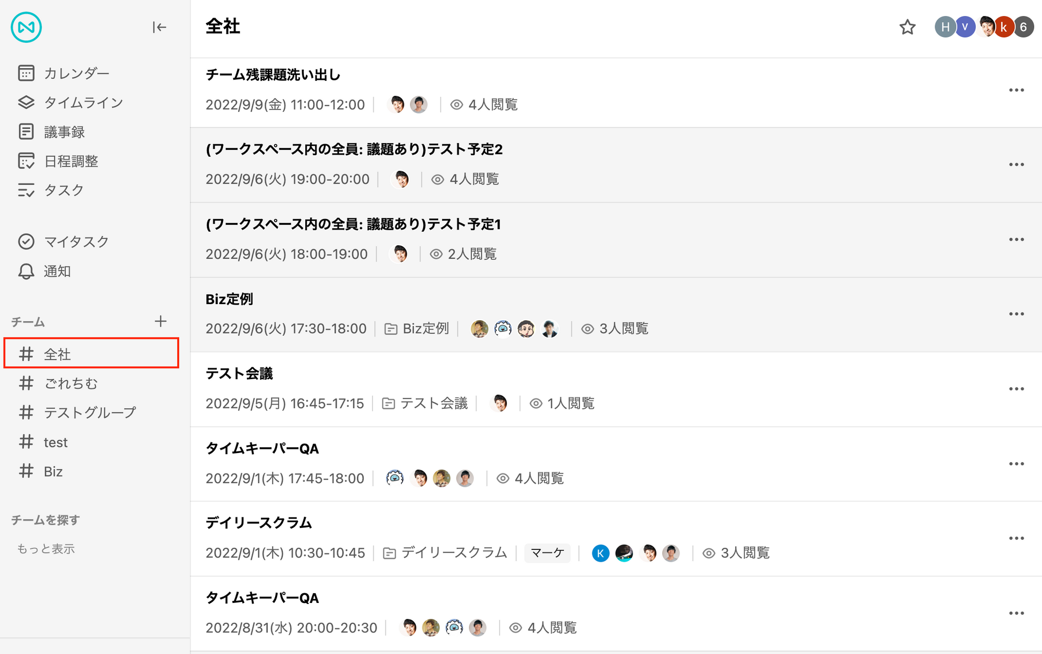Click the Biz定例 folder label
The height and width of the screenshot is (654, 1042).
[x=417, y=329]
